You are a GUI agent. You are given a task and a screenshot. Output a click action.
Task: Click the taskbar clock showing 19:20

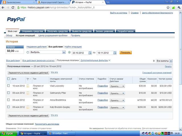point(177,133)
